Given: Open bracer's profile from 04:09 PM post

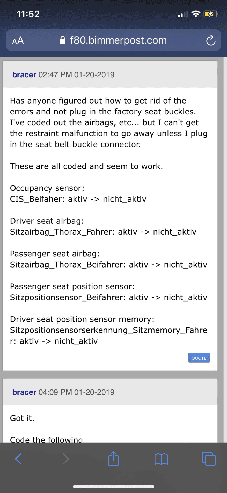Looking at the screenshot, I should click(24, 392).
